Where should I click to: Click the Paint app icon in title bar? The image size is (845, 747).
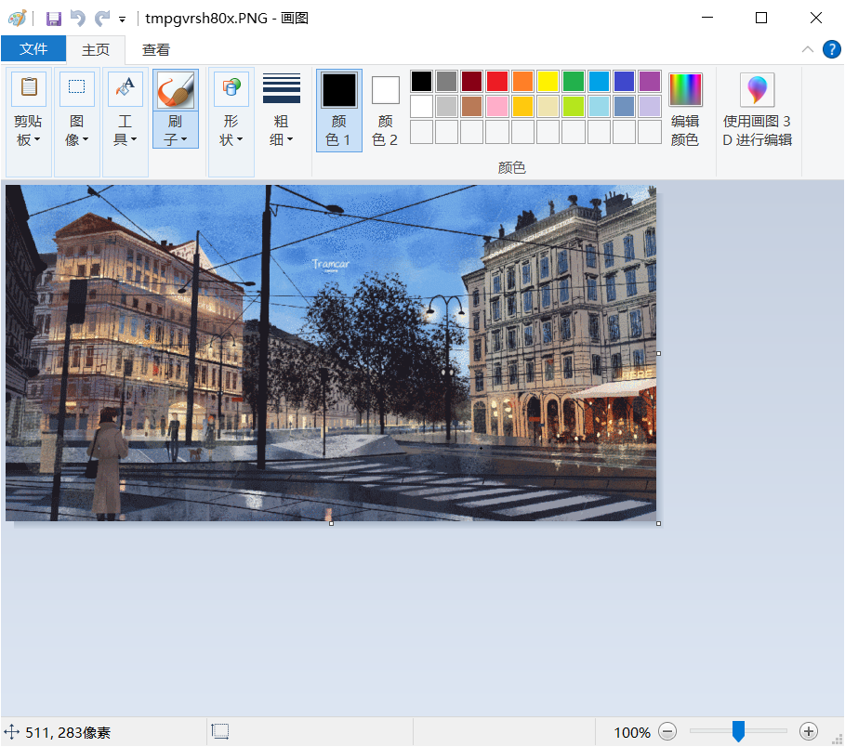click(x=18, y=19)
